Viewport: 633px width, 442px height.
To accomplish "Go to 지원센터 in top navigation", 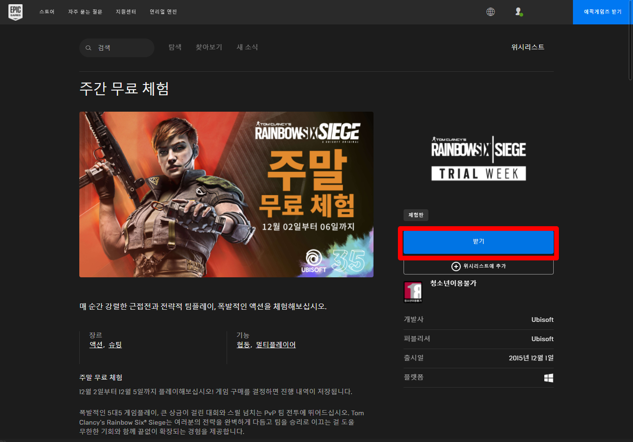I will (126, 12).
